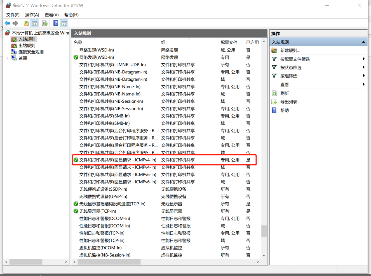Click the 出站规则 icon in tree

point(14,45)
